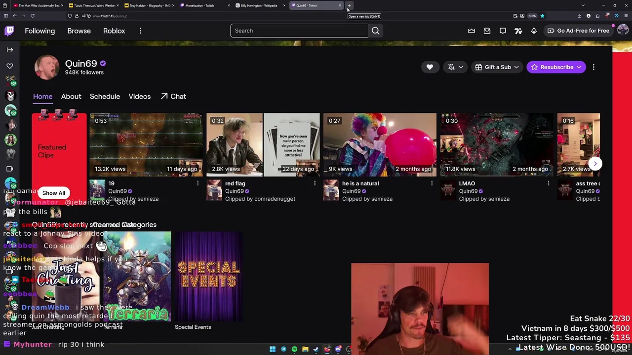632x355 pixels.
Task: Play the LMAO clip thumbnail
Action: 497,145
